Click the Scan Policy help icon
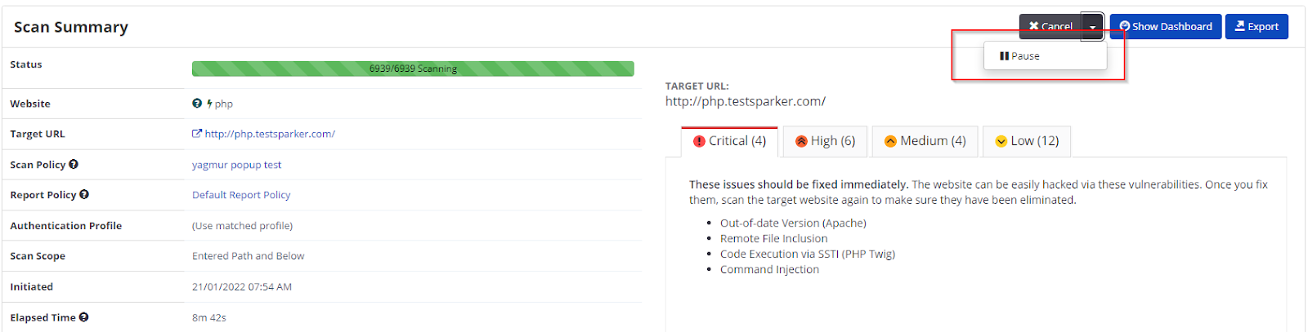Screen dimensions: 1308x332 (74, 164)
